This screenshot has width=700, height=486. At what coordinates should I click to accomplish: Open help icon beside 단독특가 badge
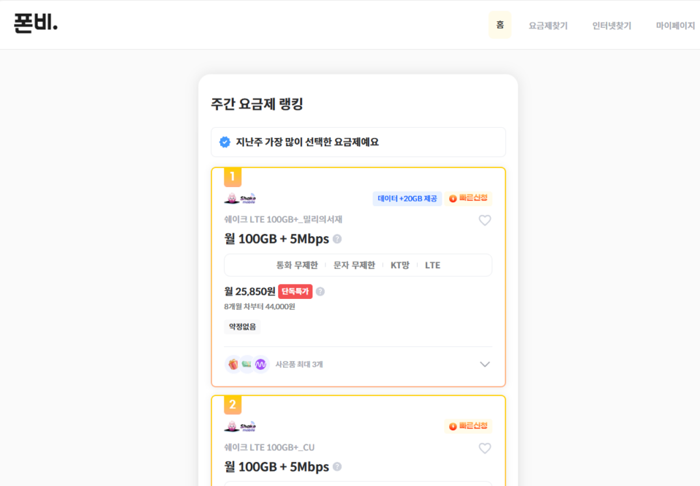(x=320, y=291)
